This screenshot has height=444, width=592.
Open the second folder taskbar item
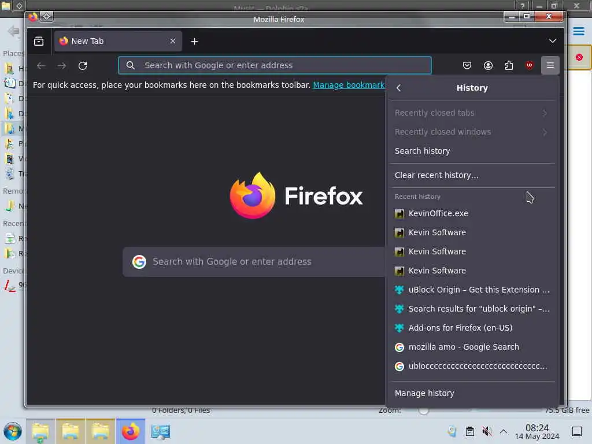(x=71, y=431)
